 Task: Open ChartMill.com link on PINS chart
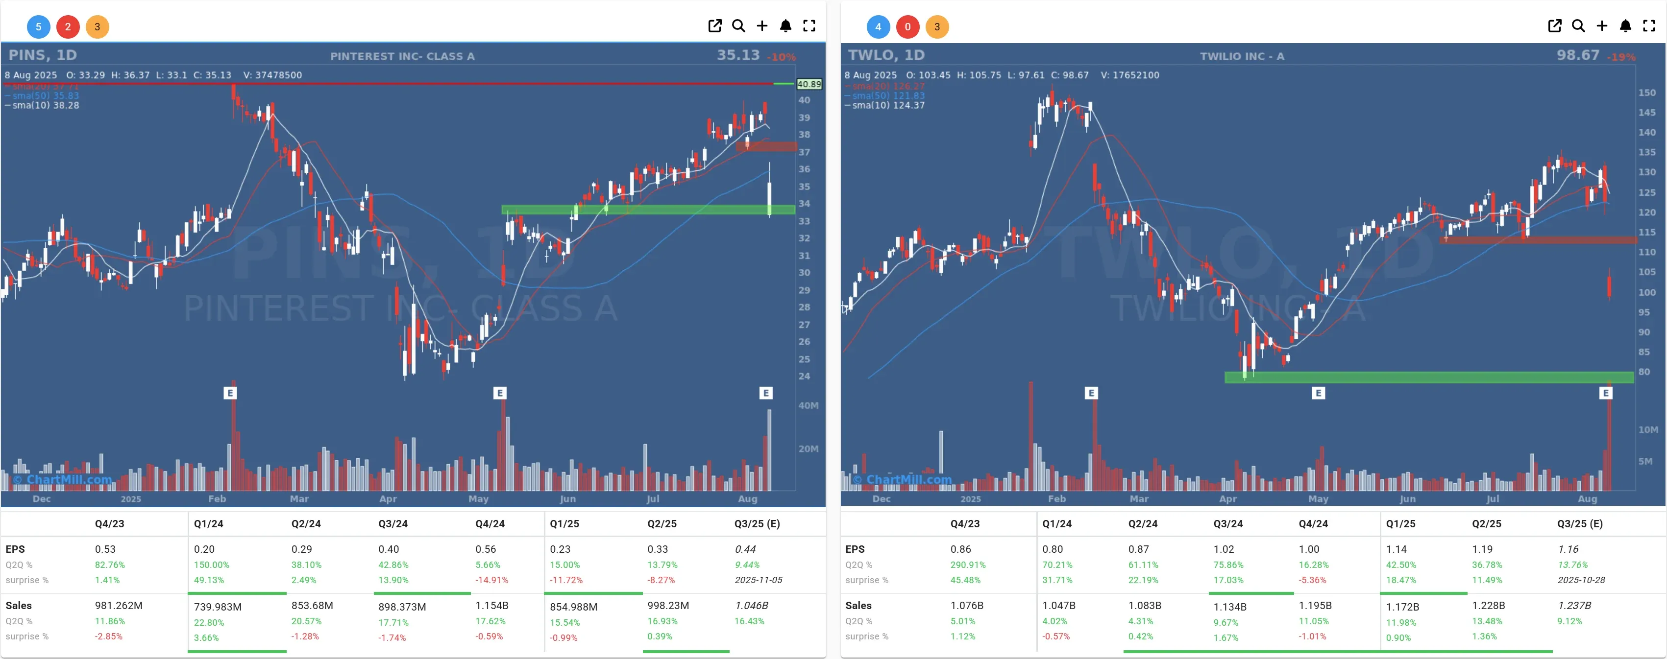click(63, 479)
